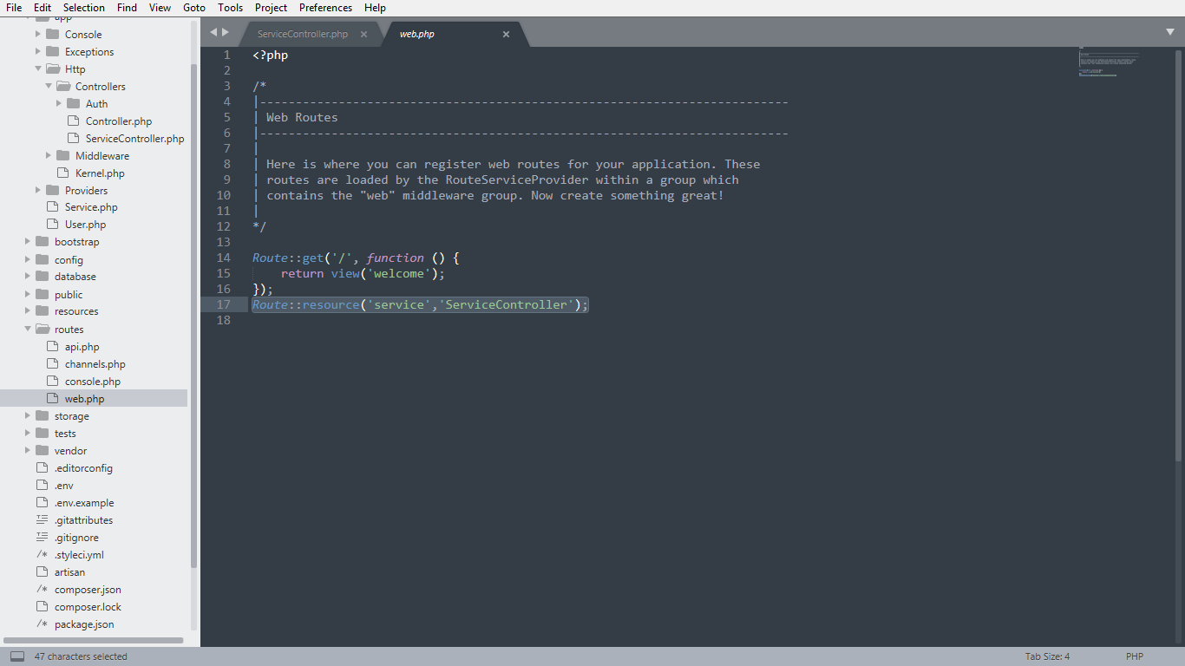Click the PHP syntax selector in status bar
Image resolution: width=1185 pixels, height=666 pixels.
pos(1135,656)
